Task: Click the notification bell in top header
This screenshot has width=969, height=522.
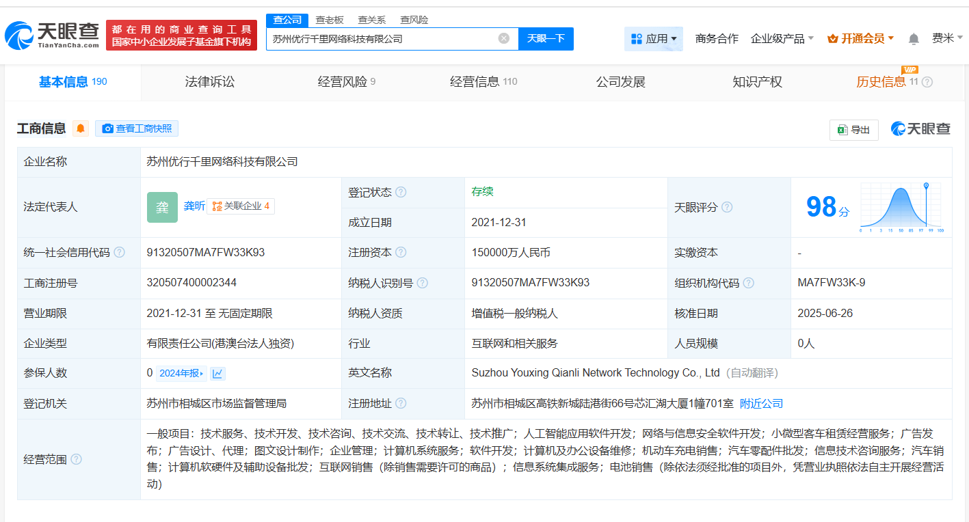Action: point(914,39)
